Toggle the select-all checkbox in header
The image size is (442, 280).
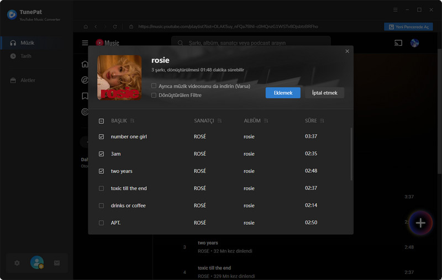[x=101, y=121]
